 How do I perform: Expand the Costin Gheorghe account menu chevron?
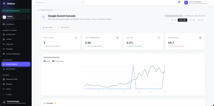point(210,2)
